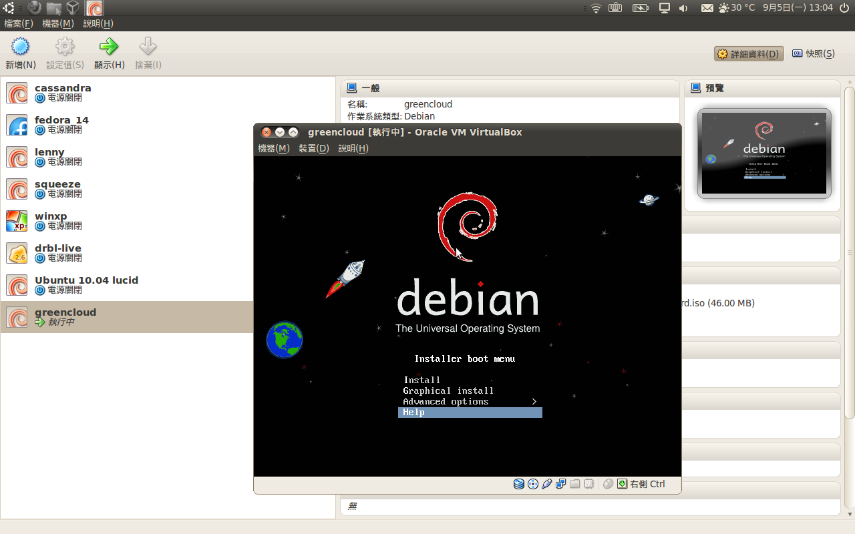Viewport: 855px width, 534px height.
Task: Click the sound volume indicator
Action: tap(683, 8)
